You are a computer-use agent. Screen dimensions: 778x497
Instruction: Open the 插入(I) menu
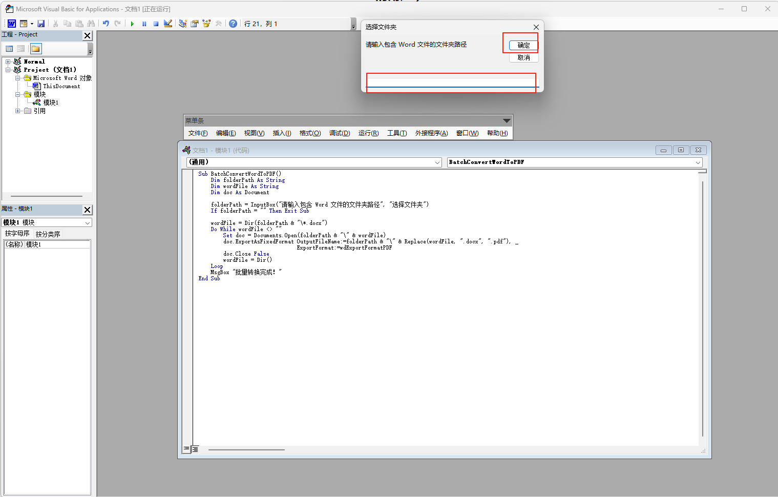[x=282, y=133]
